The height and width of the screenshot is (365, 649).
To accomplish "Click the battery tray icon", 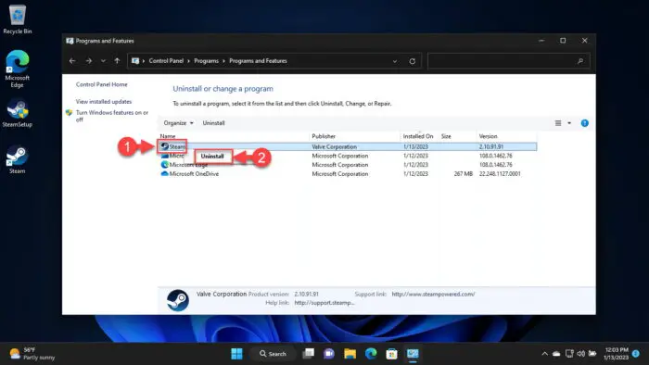I will click(x=592, y=354).
